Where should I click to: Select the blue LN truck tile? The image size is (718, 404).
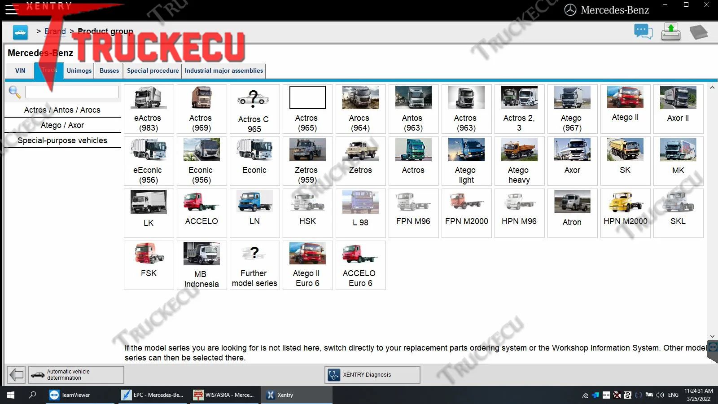click(254, 213)
